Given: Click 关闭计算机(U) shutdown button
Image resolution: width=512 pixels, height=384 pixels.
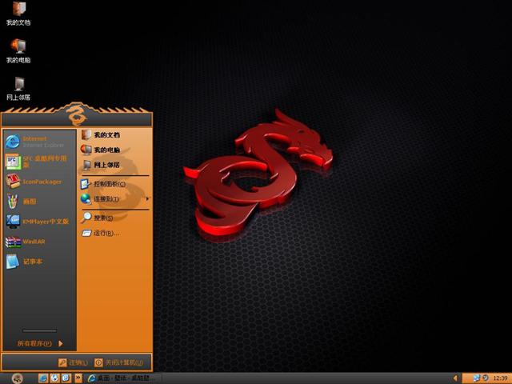Looking at the screenshot, I should coord(119,362).
